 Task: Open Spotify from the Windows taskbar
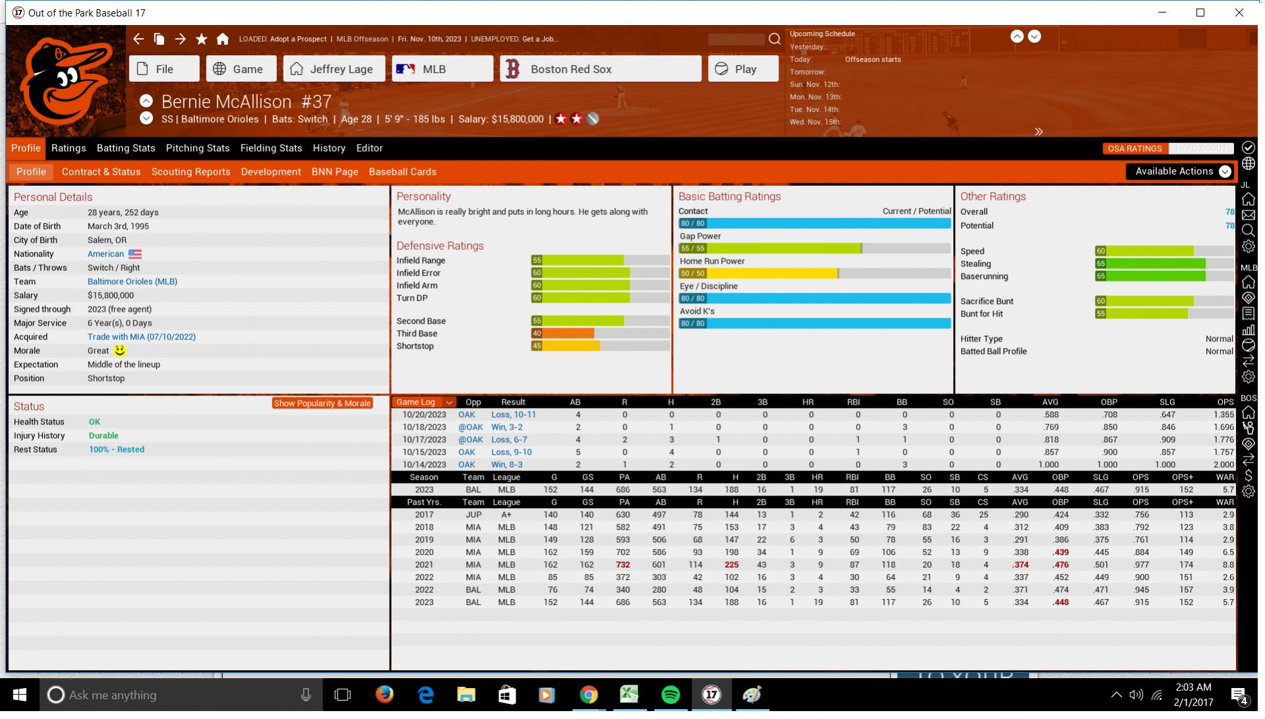(x=670, y=695)
